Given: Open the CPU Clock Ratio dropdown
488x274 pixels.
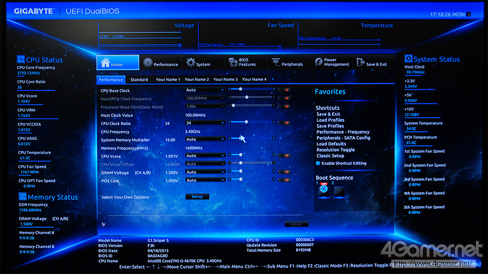Looking at the screenshot, I should pyautogui.click(x=205, y=123).
